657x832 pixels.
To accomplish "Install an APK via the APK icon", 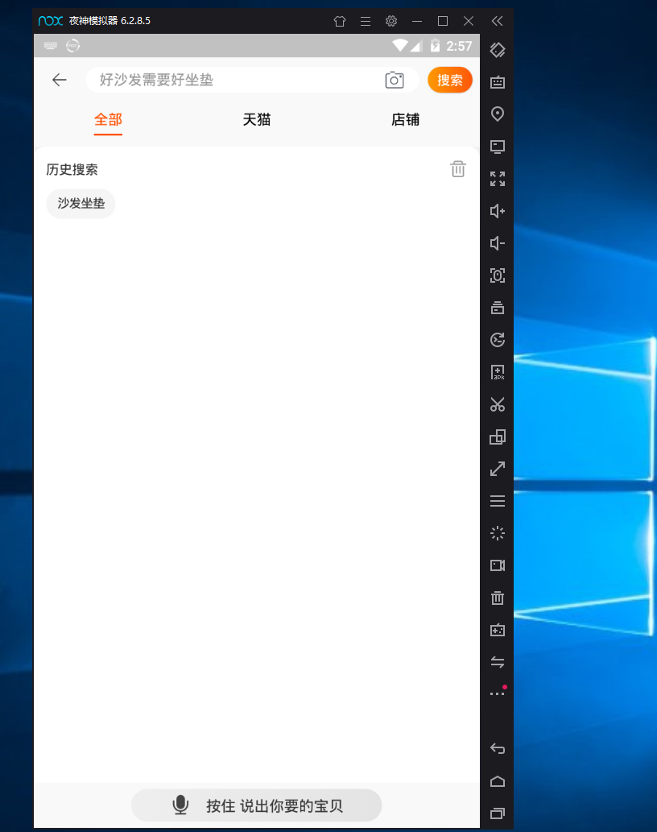I will click(498, 372).
